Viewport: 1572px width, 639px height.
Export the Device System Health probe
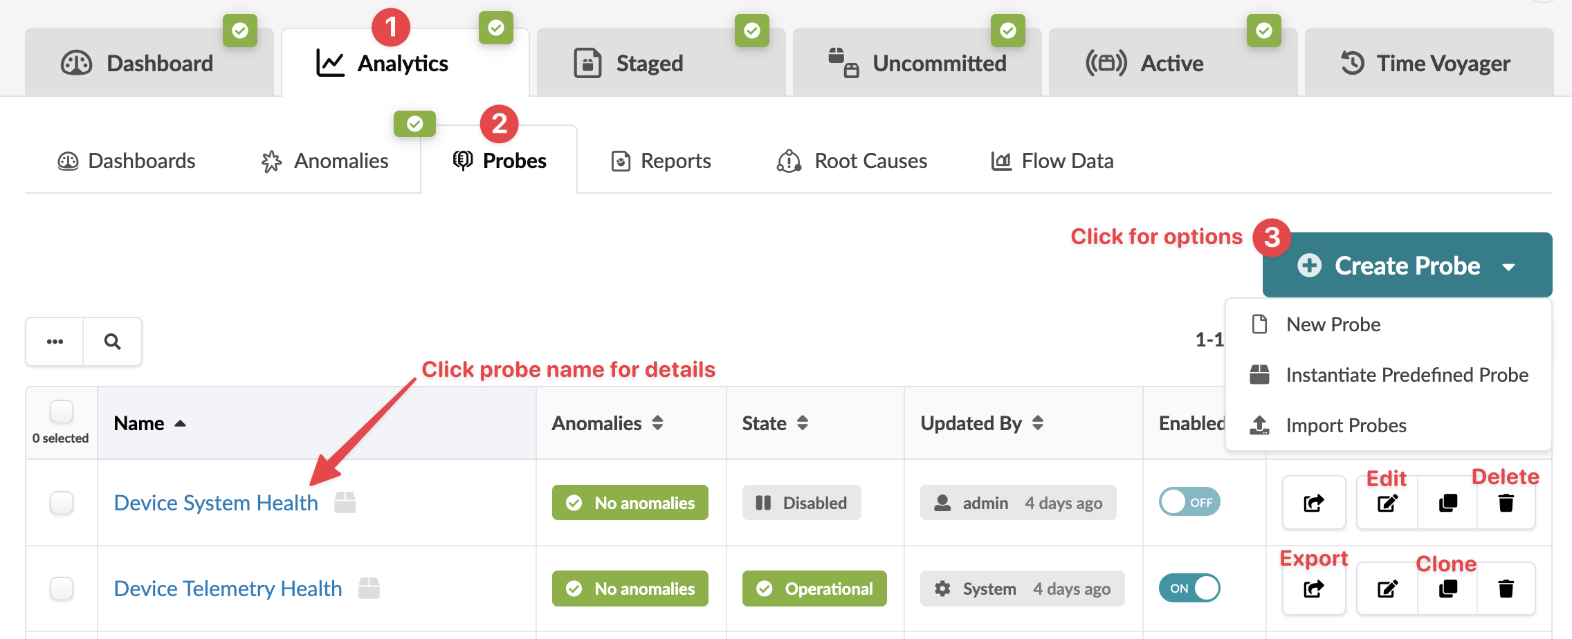(x=1313, y=503)
